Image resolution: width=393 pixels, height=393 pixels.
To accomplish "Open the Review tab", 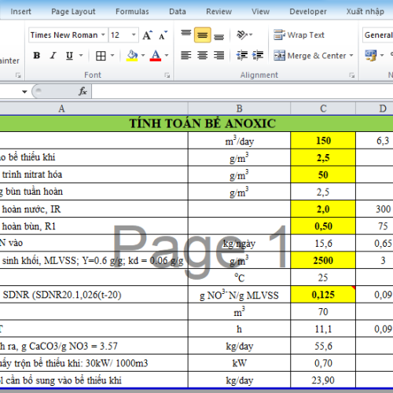I will point(219,12).
